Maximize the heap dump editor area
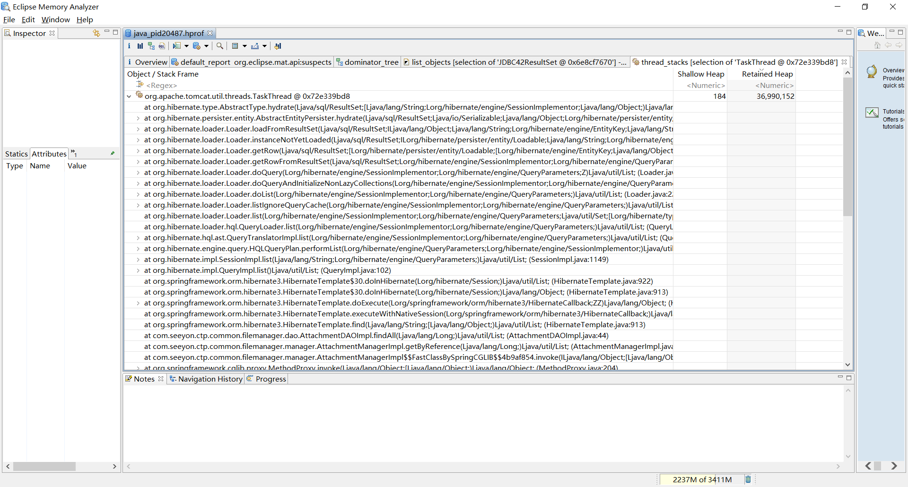Screen dimensions: 908x487 coord(849,32)
